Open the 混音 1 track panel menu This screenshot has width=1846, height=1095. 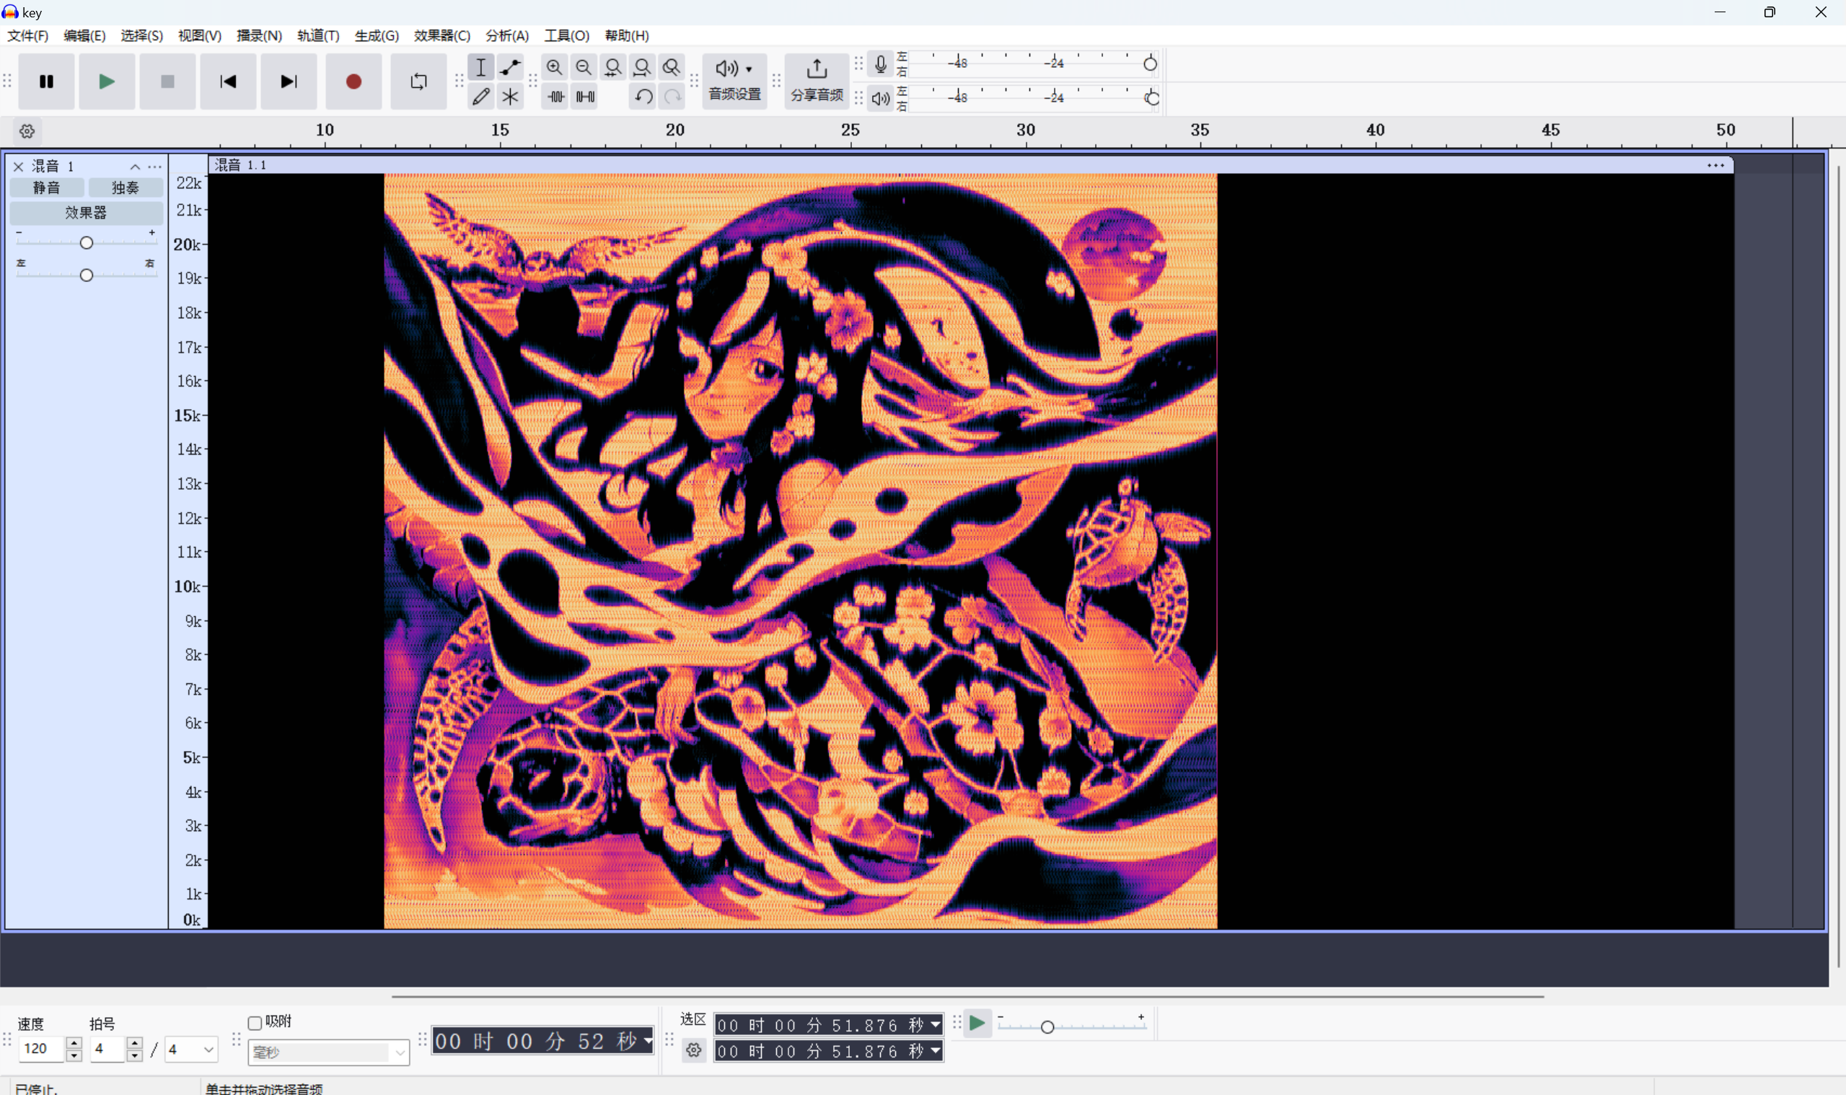pyautogui.click(x=154, y=167)
